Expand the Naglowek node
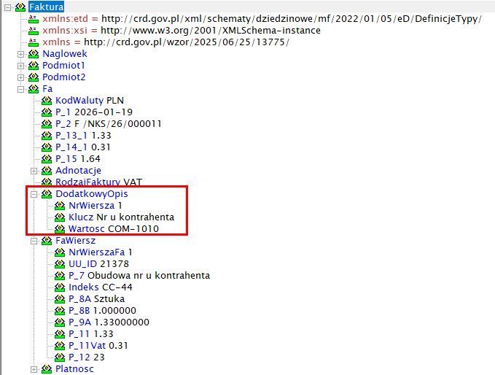495x375 pixels. [21, 54]
